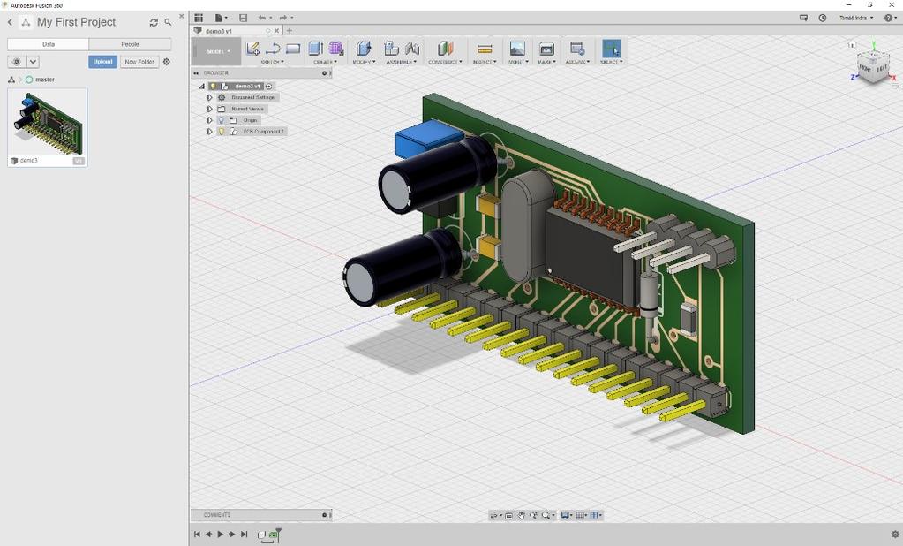Open the INSPECT dropdown menu
The image size is (903, 546).
[485, 62]
